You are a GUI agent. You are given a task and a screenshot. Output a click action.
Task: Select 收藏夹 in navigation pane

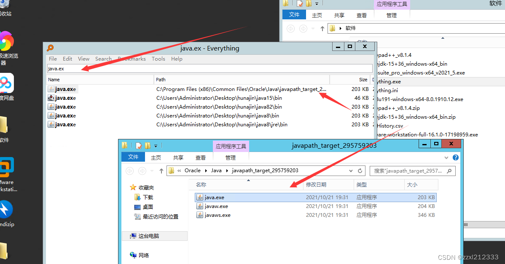[142, 187]
